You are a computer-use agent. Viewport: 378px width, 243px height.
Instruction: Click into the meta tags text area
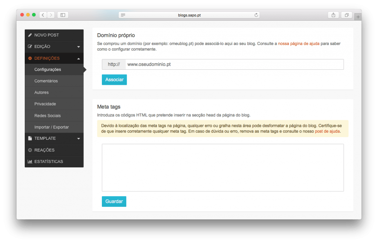[223, 167]
